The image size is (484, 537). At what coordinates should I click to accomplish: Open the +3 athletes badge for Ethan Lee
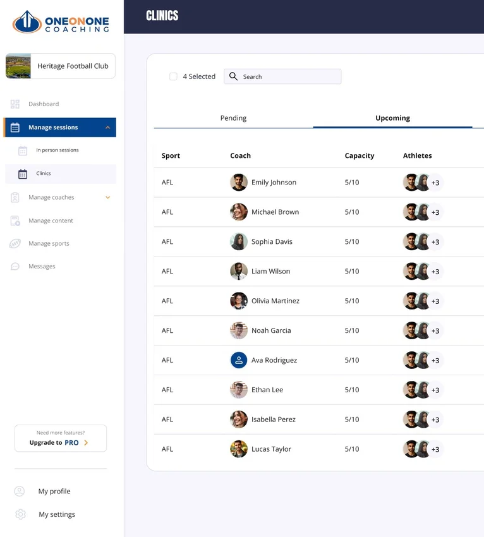[x=435, y=390]
